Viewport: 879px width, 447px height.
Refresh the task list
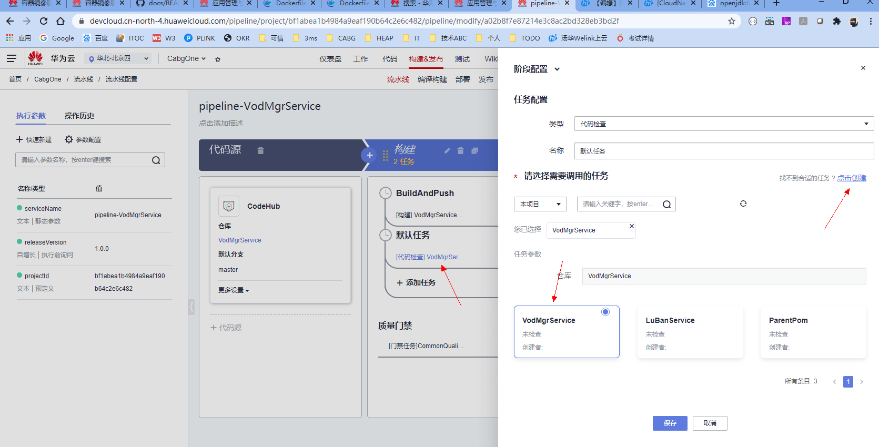[743, 204]
